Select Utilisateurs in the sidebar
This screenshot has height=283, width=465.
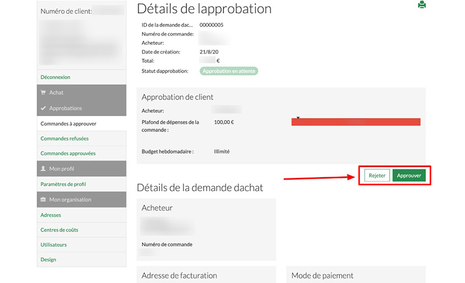tap(54, 245)
